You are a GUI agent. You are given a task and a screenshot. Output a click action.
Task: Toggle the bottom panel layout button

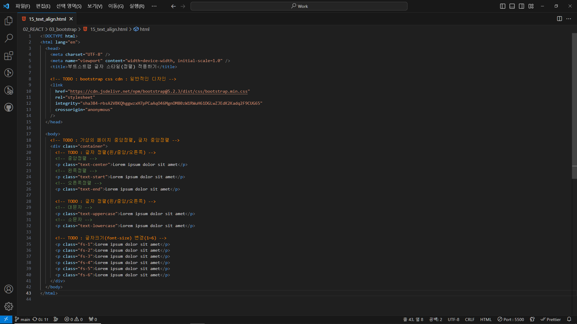tap(512, 6)
